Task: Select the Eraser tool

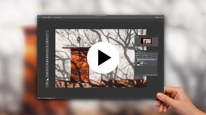Action: (x=47, y=55)
